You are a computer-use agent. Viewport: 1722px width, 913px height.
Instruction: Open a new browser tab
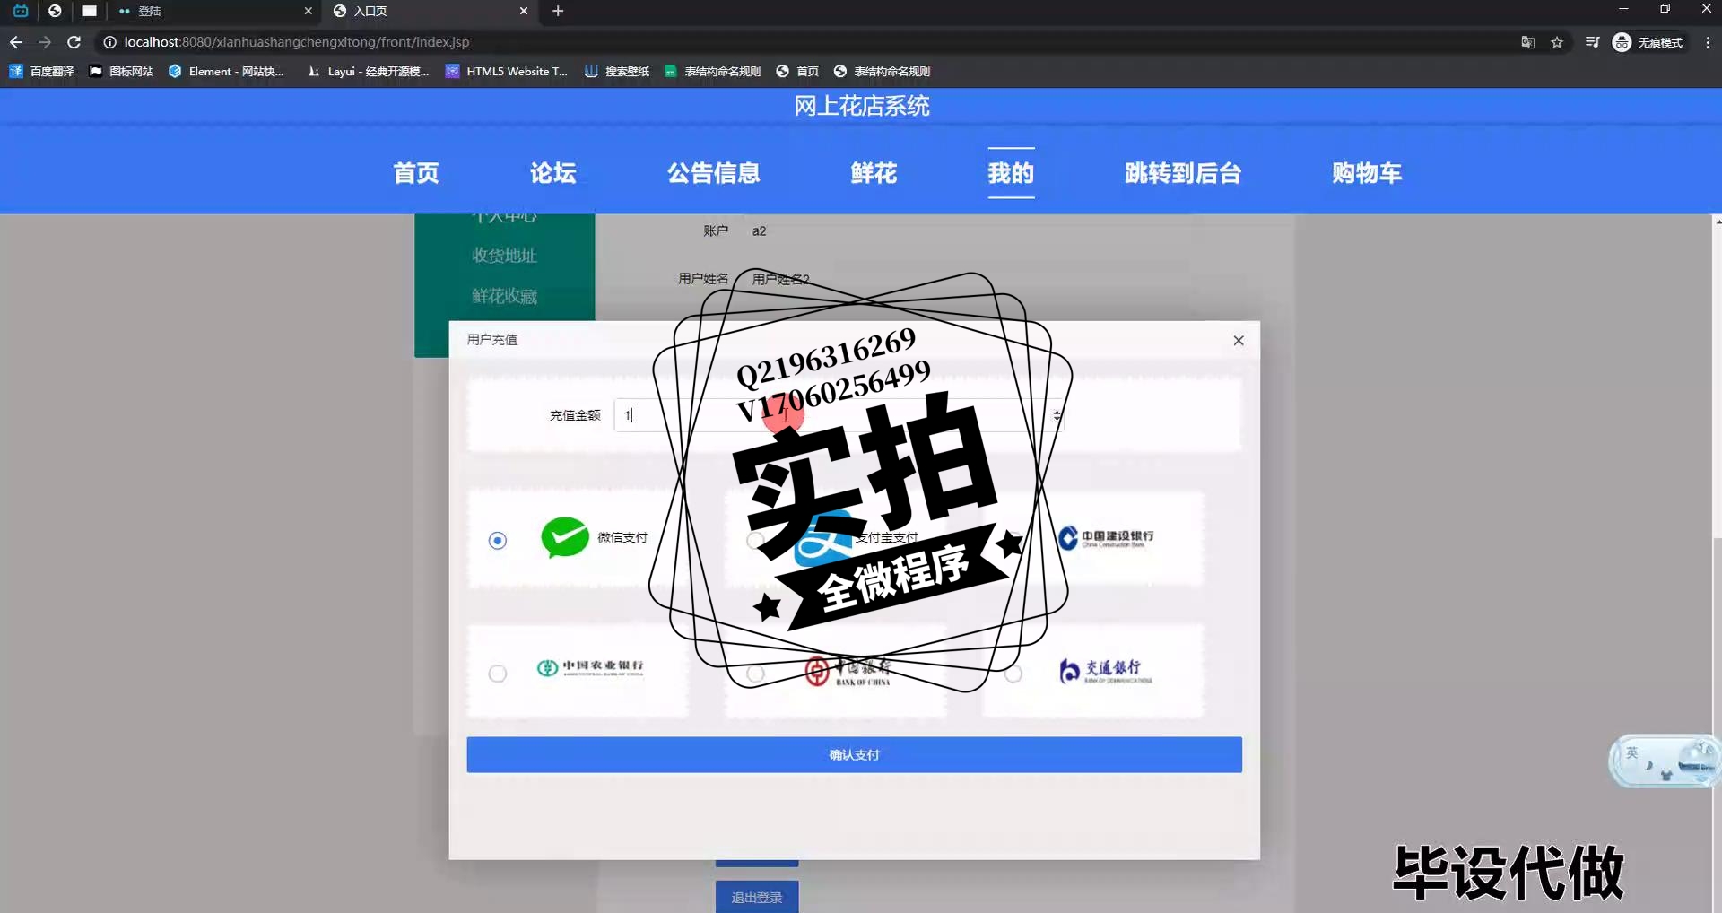[x=558, y=11]
